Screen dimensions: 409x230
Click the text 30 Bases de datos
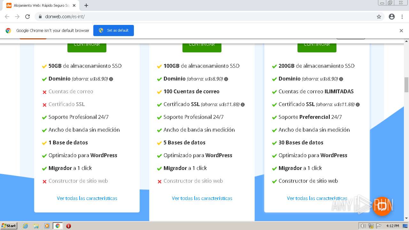[x=301, y=142]
